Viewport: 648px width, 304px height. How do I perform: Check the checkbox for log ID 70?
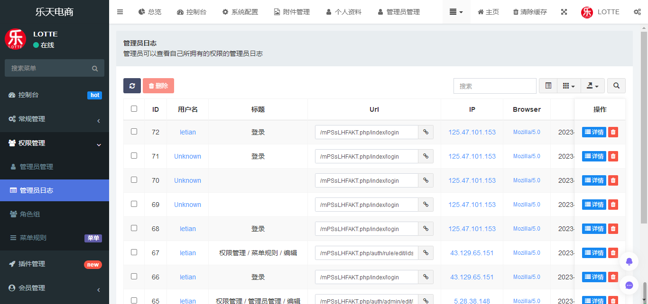click(x=134, y=180)
